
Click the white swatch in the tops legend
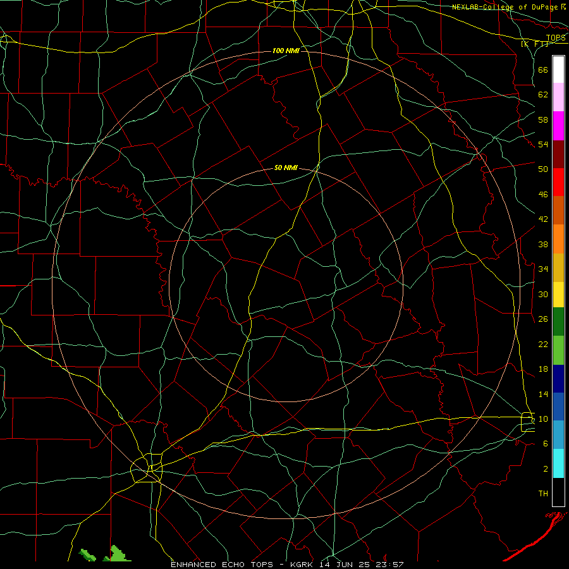[x=558, y=70]
